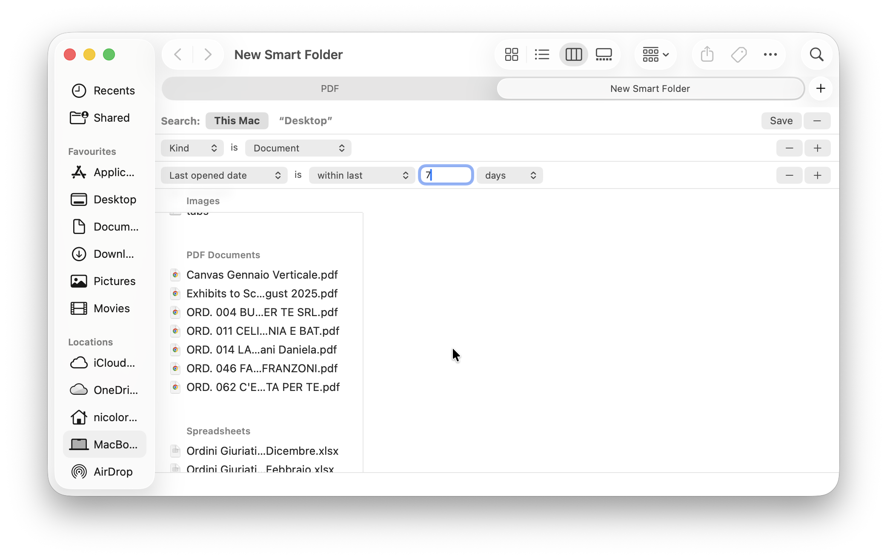Image resolution: width=887 pixels, height=559 pixels.
Task: Open the Document type dropdown
Action: click(298, 148)
